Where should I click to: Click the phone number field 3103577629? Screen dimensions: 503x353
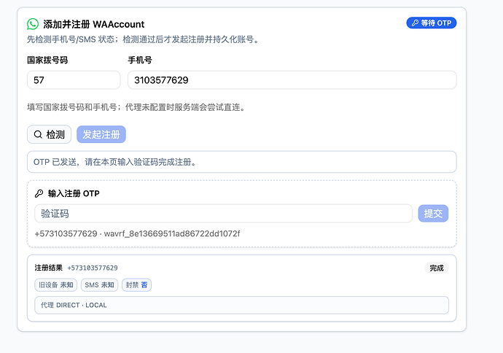292,80
